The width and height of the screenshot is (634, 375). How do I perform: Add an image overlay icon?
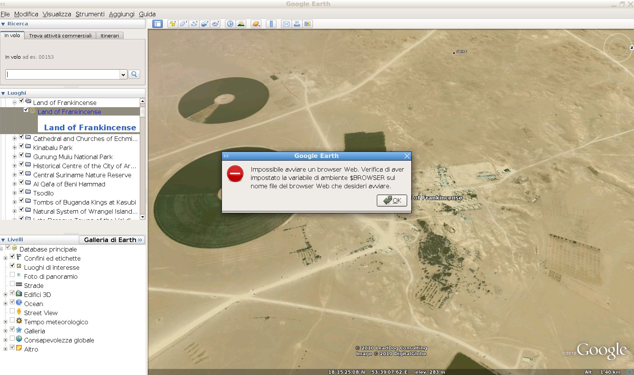coord(205,24)
